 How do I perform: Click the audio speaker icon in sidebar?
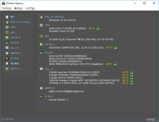pos(7,58)
